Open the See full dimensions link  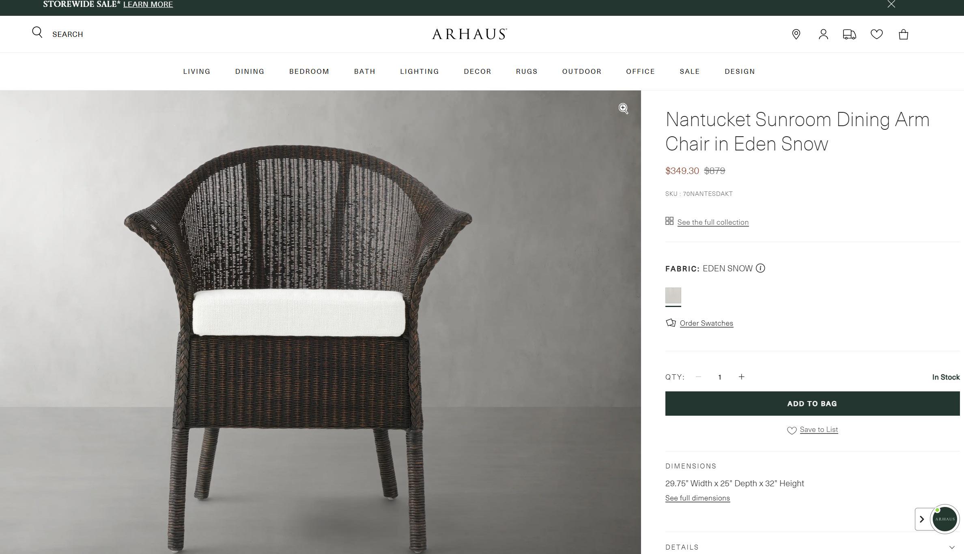click(697, 498)
